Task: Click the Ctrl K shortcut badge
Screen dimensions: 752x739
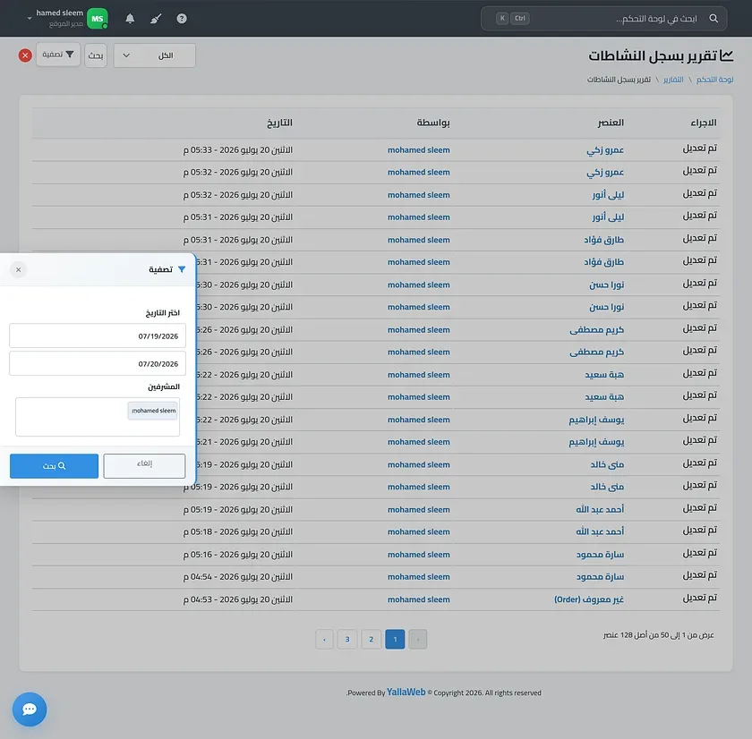Action: point(512,19)
